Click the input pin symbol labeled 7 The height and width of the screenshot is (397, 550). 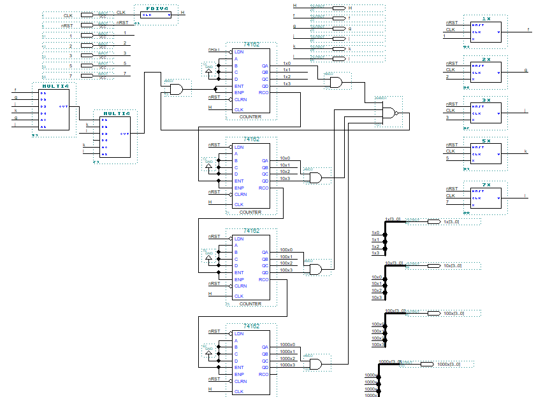coord(87,76)
